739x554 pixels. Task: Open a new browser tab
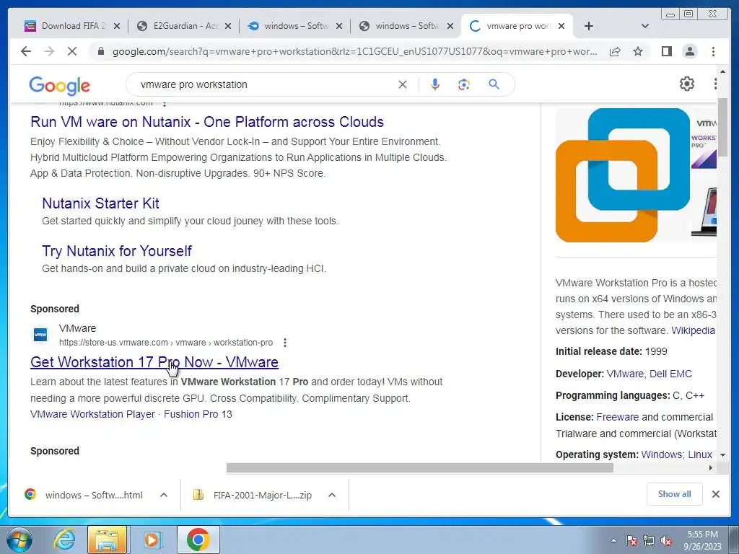(589, 26)
